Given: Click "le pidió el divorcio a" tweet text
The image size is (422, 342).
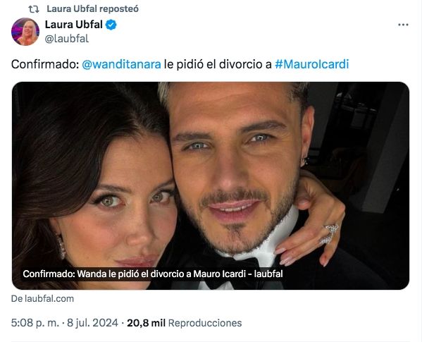Looking at the screenshot, I should (x=218, y=64).
